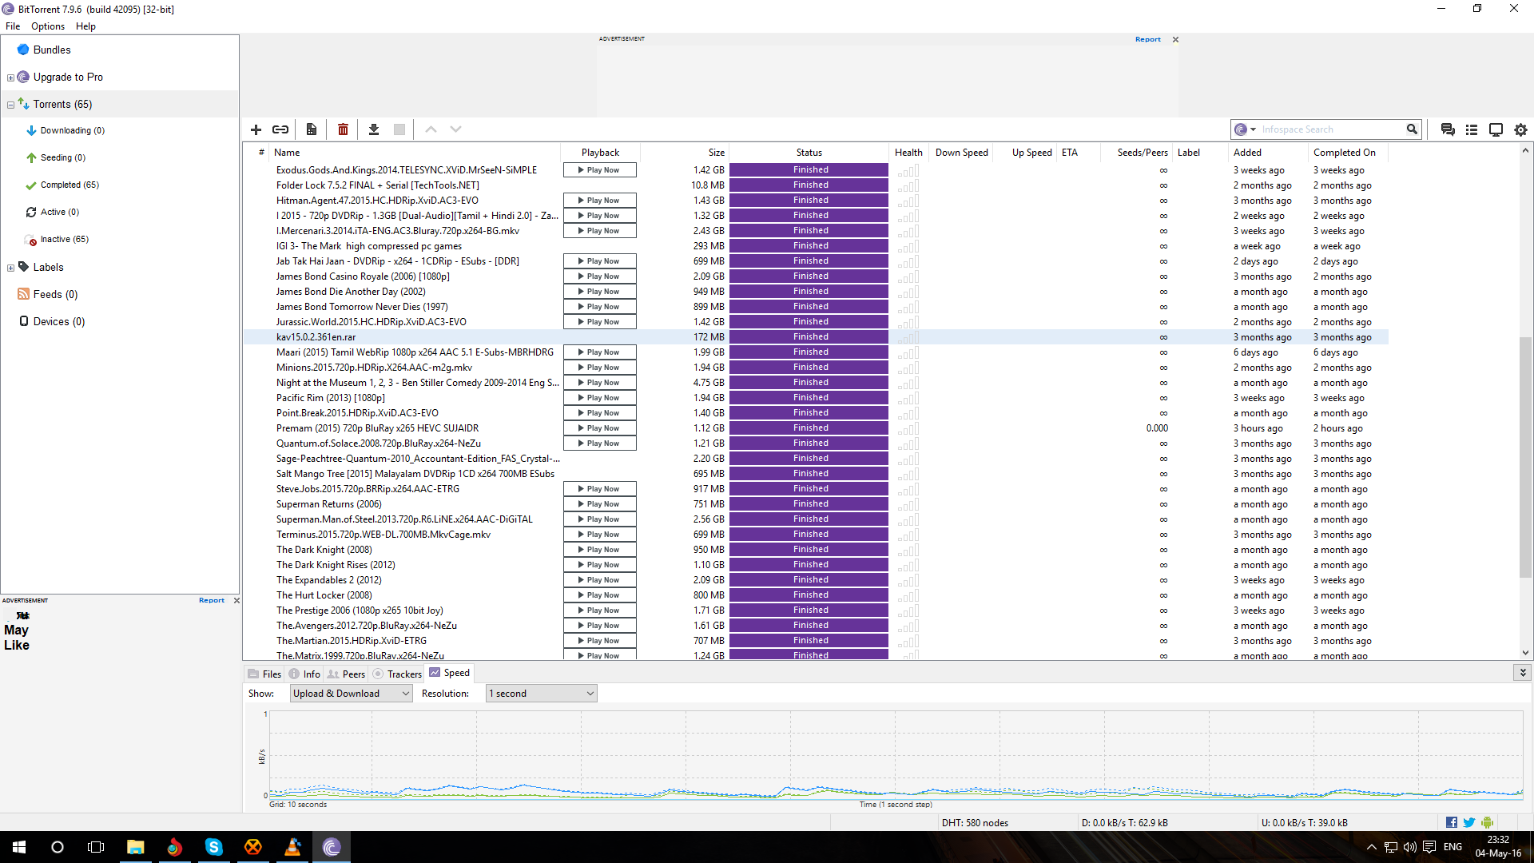Create new torrent file icon
Image resolution: width=1534 pixels, height=863 pixels.
coord(312,129)
